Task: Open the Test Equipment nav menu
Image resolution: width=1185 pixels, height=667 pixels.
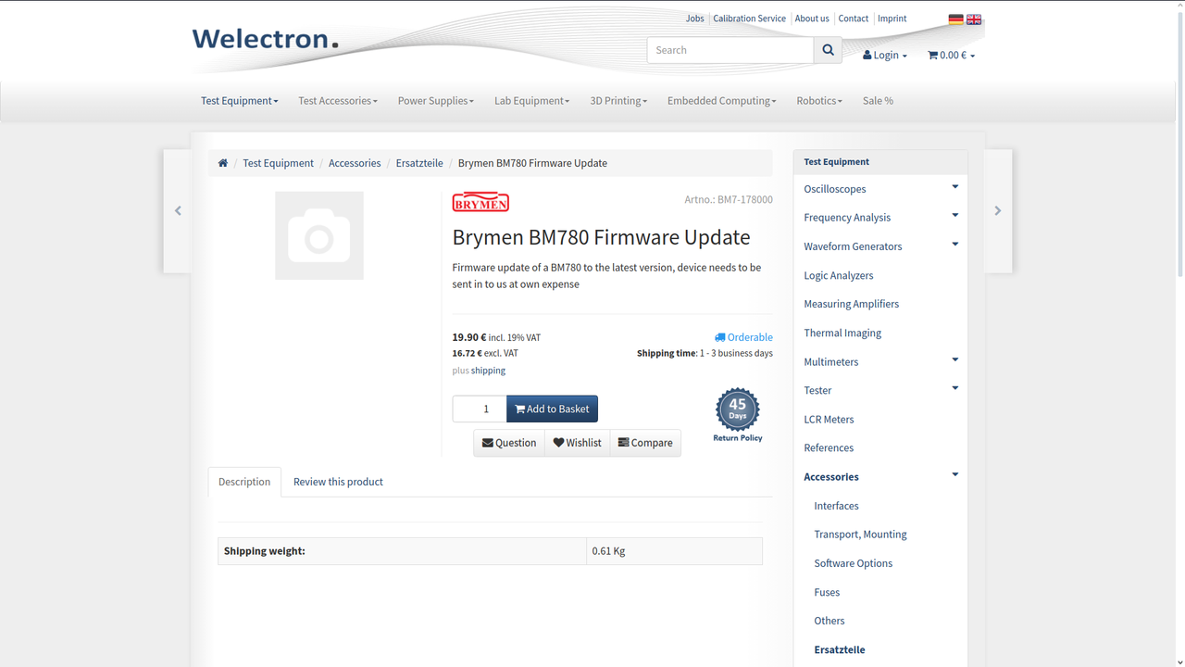Action: click(239, 101)
